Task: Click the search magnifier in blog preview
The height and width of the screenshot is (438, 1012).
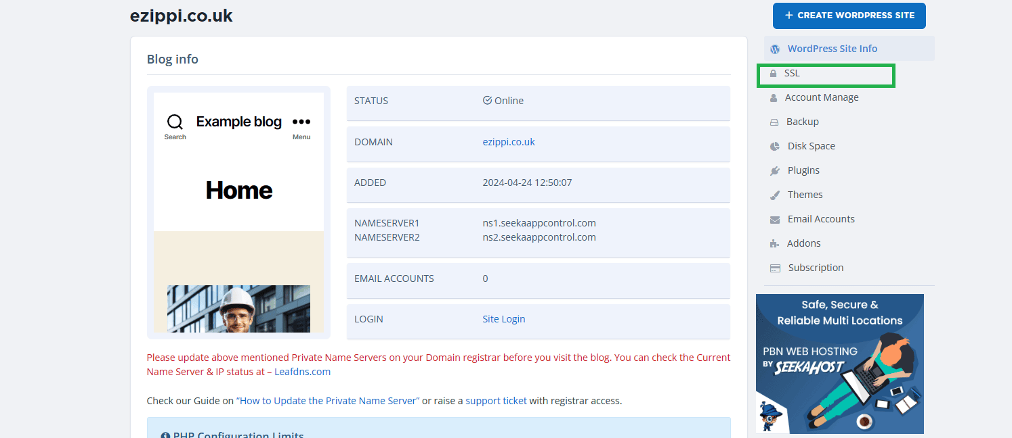Action: click(175, 122)
